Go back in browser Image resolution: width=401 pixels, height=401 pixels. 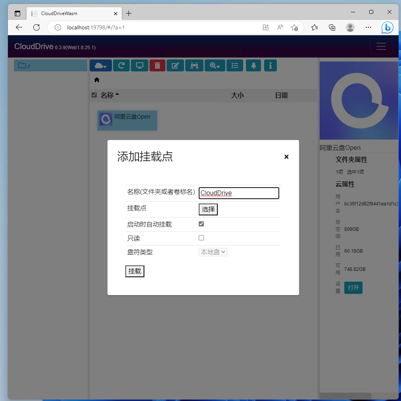pyautogui.click(x=19, y=27)
